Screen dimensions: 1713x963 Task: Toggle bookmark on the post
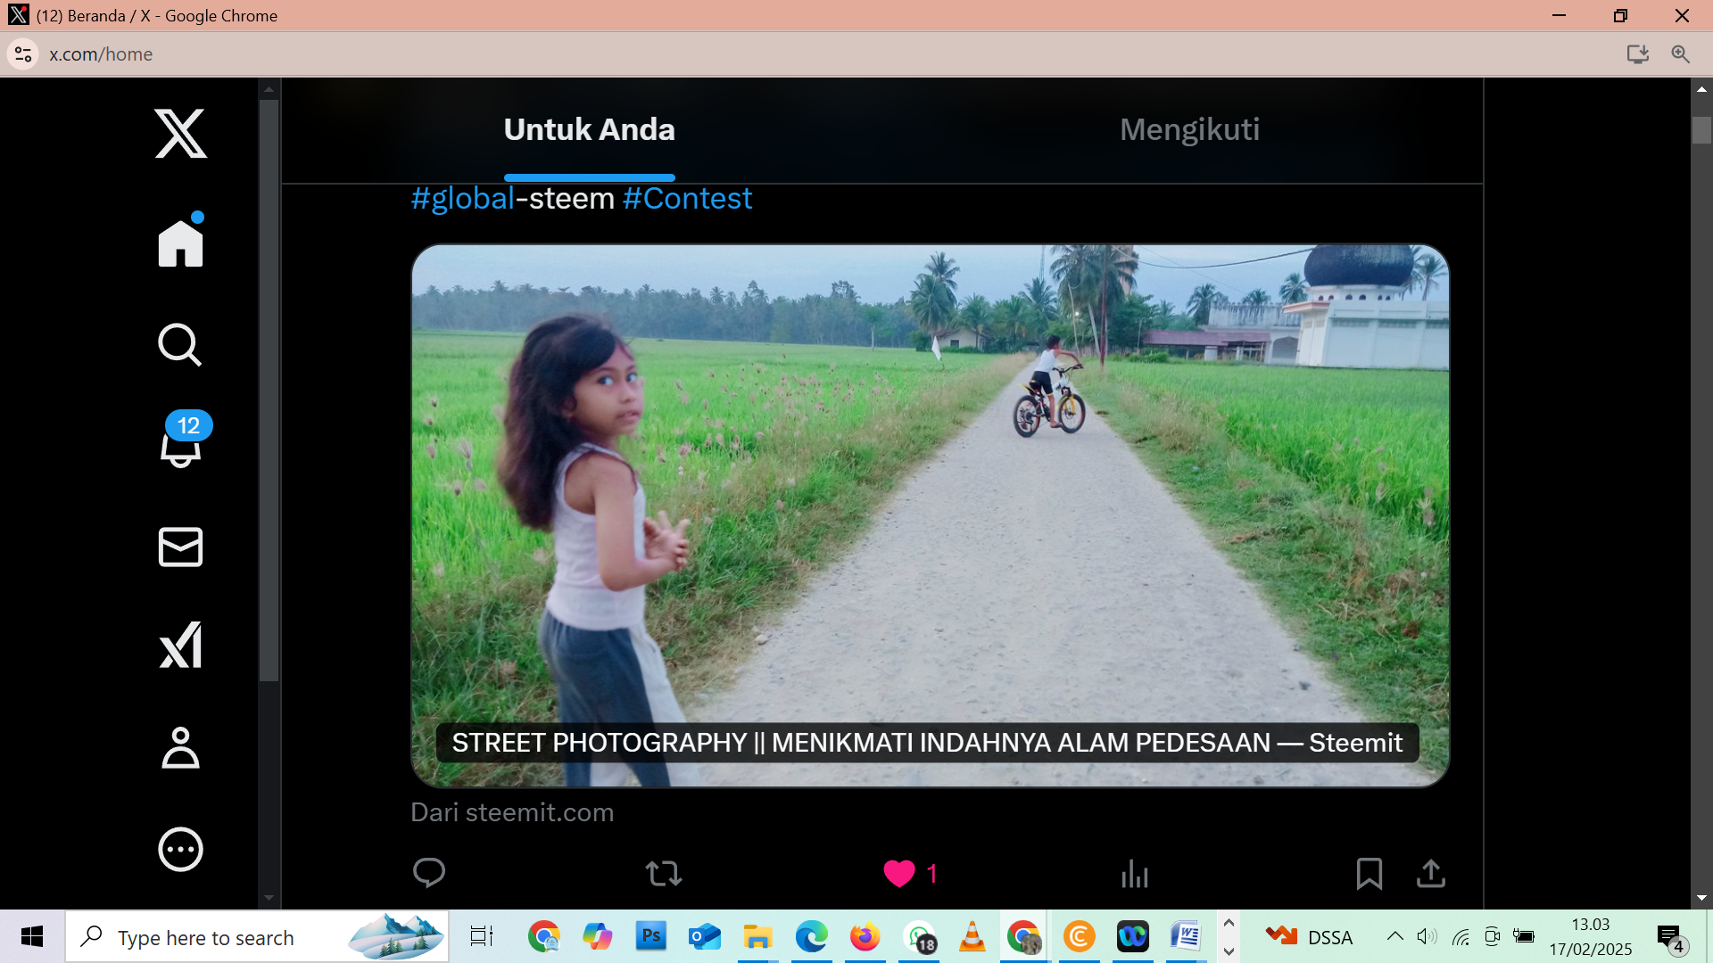pyautogui.click(x=1369, y=873)
